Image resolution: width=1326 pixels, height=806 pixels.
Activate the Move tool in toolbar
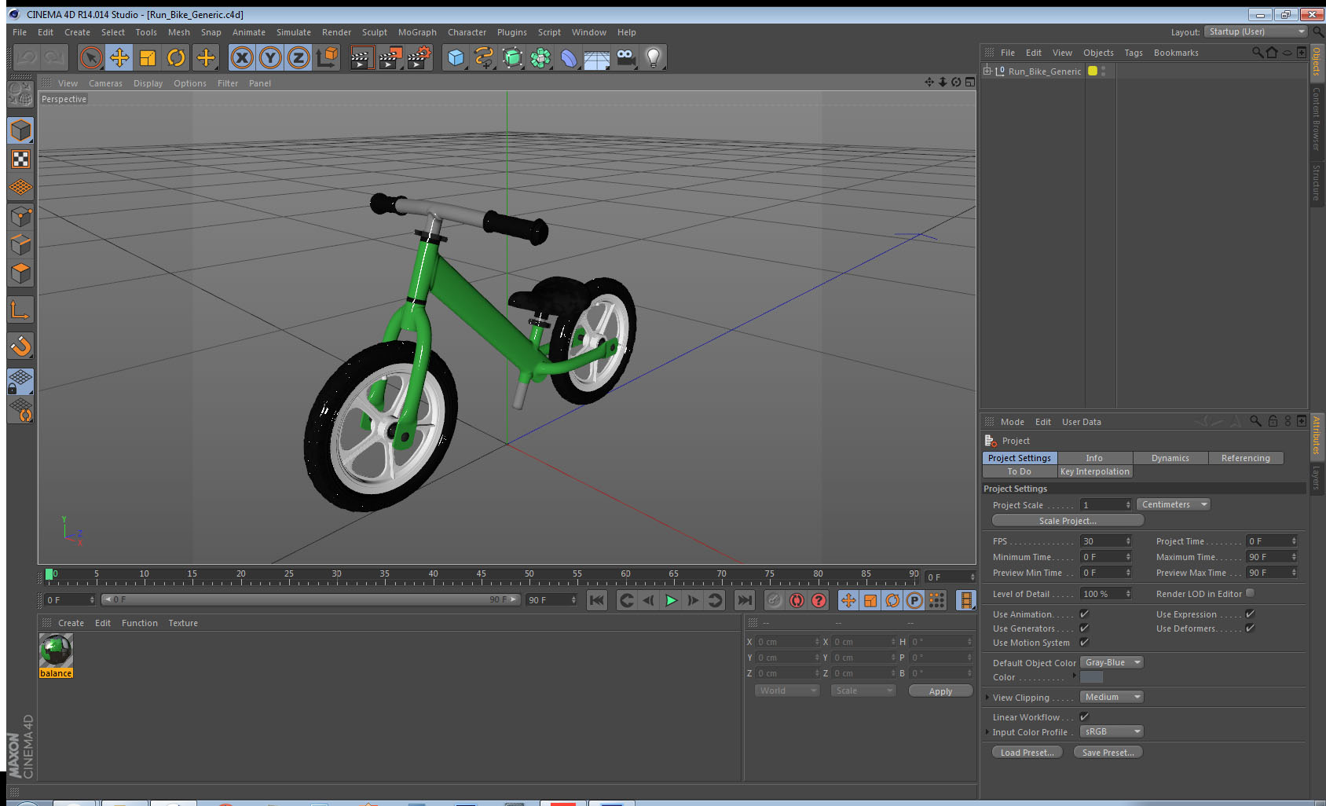(x=119, y=57)
